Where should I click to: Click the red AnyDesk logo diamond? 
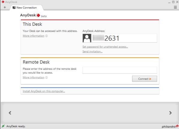[38, 15]
